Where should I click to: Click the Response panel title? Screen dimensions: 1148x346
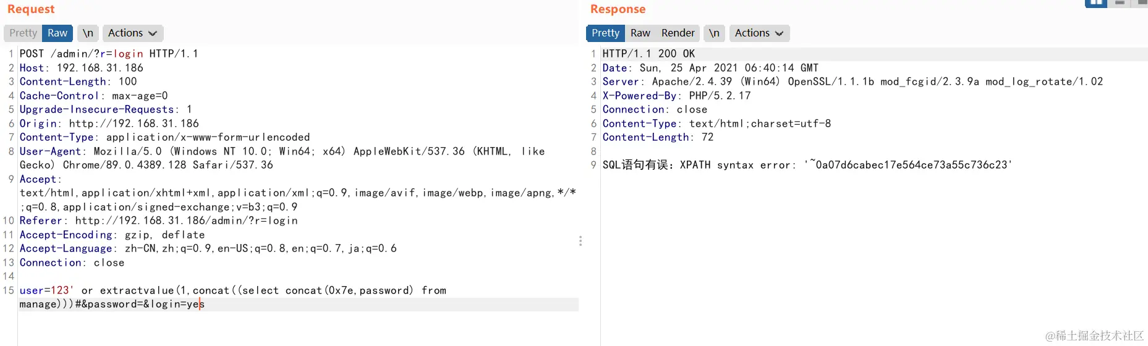[x=618, y=9]
